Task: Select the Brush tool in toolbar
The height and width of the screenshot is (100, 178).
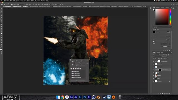Action: (1, 23)
